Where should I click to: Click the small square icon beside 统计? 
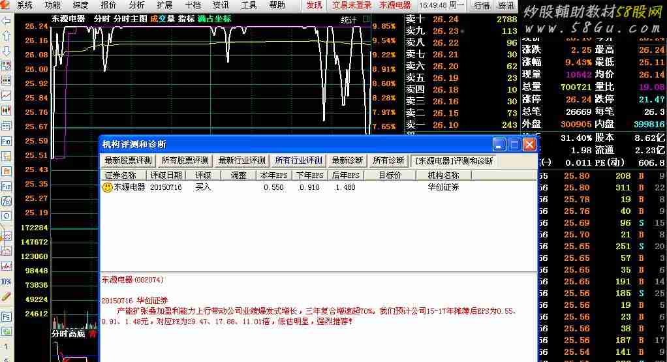tap(366, 19)
